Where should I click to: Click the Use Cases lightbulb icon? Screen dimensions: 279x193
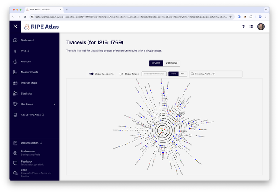point(15,104)
